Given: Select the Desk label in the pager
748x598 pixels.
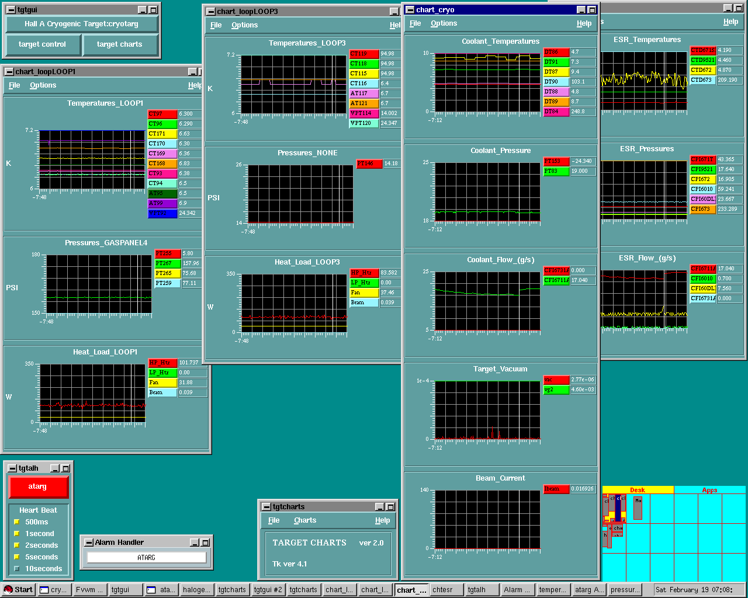Looking at the screenshot, I should [x=638, y=490].
